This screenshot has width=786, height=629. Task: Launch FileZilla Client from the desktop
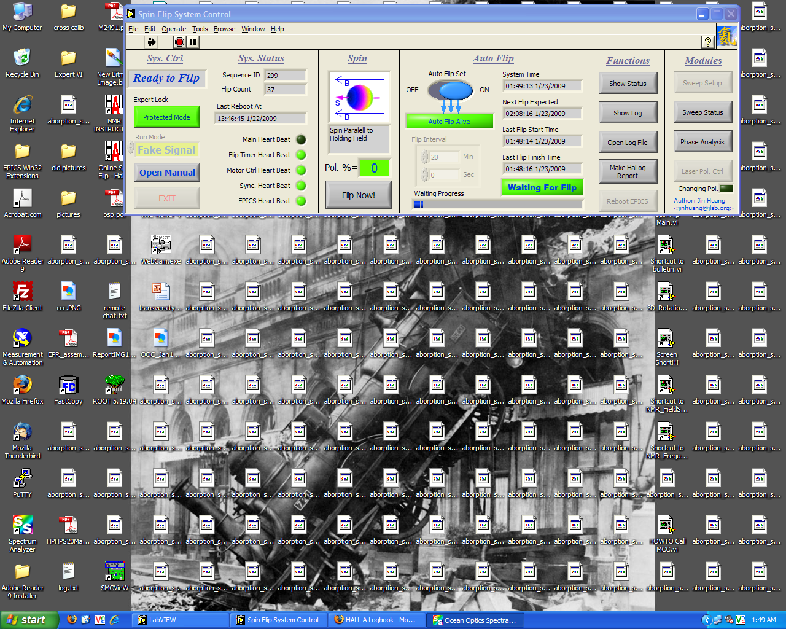22,297
